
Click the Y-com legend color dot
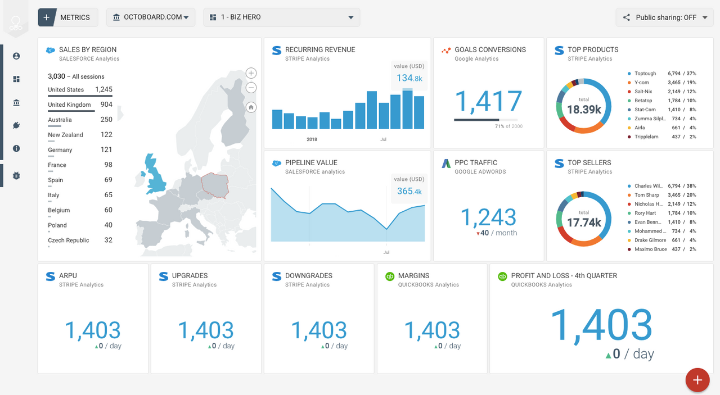point(629,83)
